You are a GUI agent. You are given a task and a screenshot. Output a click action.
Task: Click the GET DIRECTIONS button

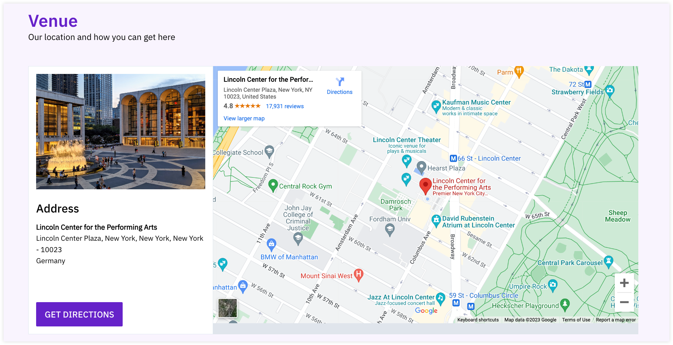79,314
